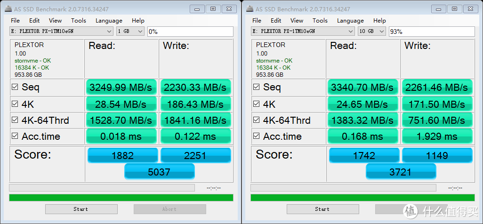The image size is (483, 224).
Task: Toggle Acc.time checkbox in right window
Action: click(x=256, y=136)
